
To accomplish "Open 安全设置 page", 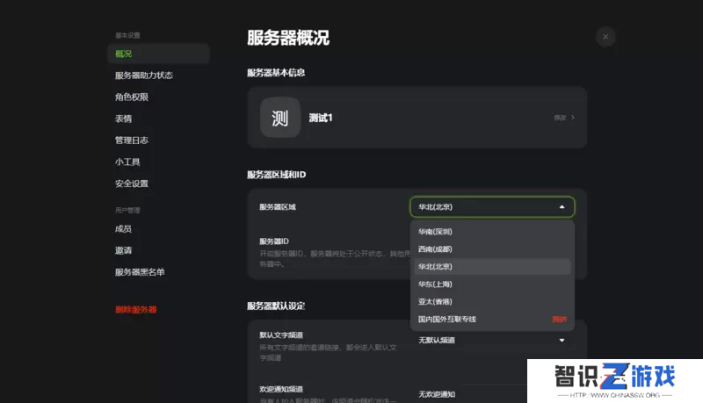I will click(x=132, y=184).
